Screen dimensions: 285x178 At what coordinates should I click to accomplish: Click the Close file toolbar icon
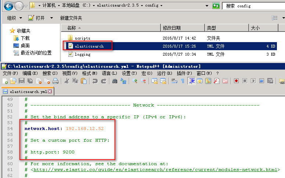[x=39, y=81]
